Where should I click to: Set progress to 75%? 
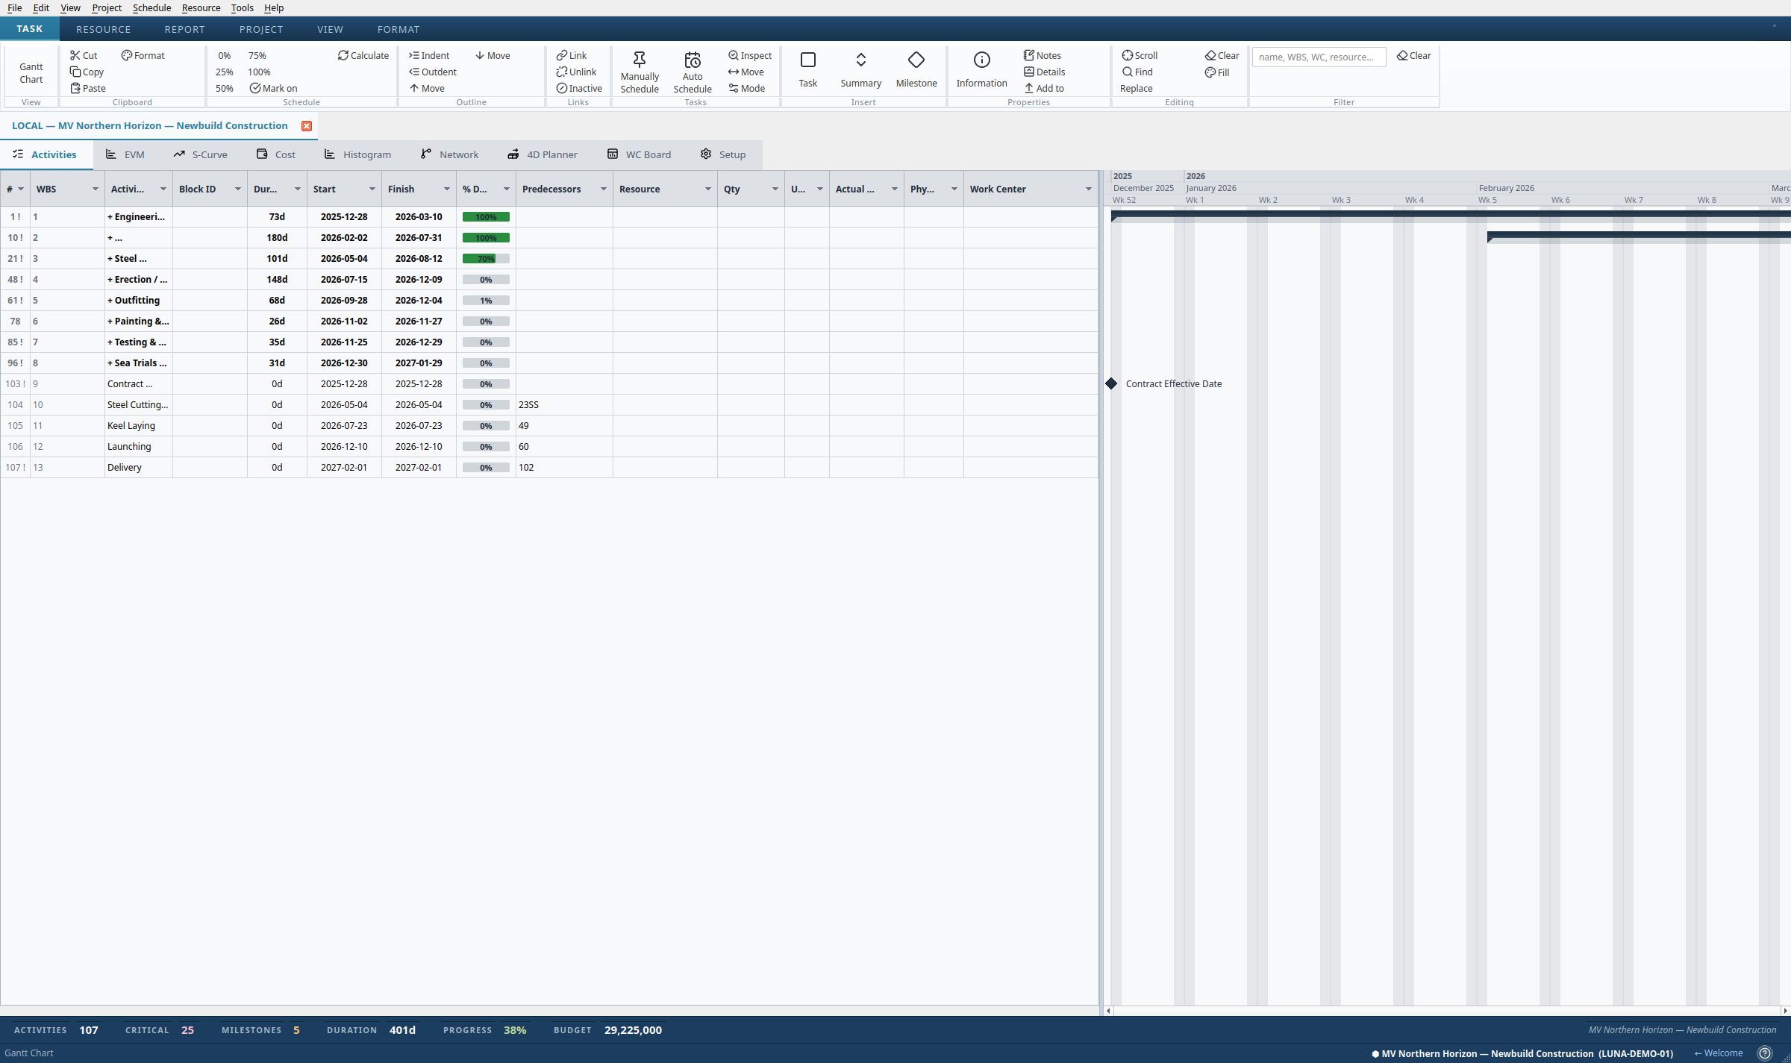coord(257,55)
